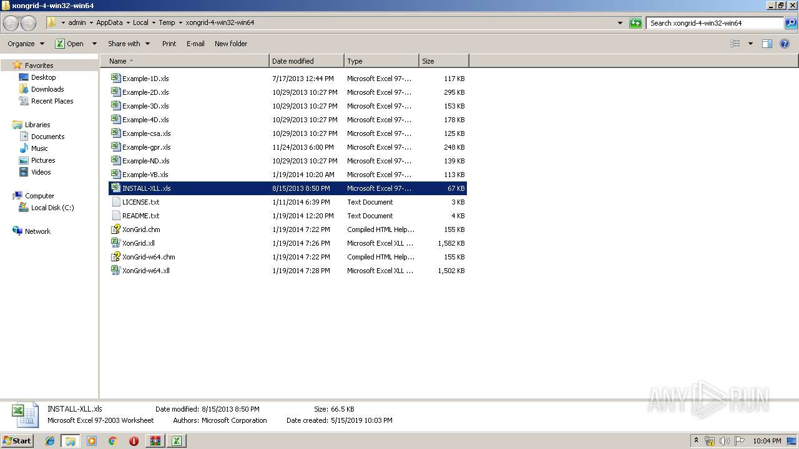799x449 pixels.
Task: Click the XonGrid.chm help file icon
Action: click(x=115, y=229)
